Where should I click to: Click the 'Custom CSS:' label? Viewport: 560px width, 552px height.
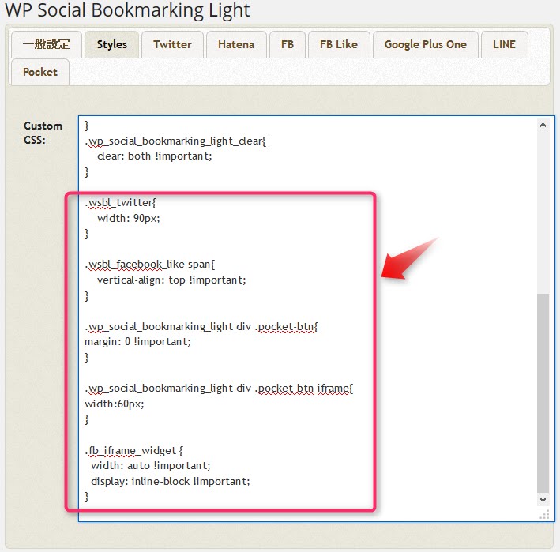(x=43, y=133)
